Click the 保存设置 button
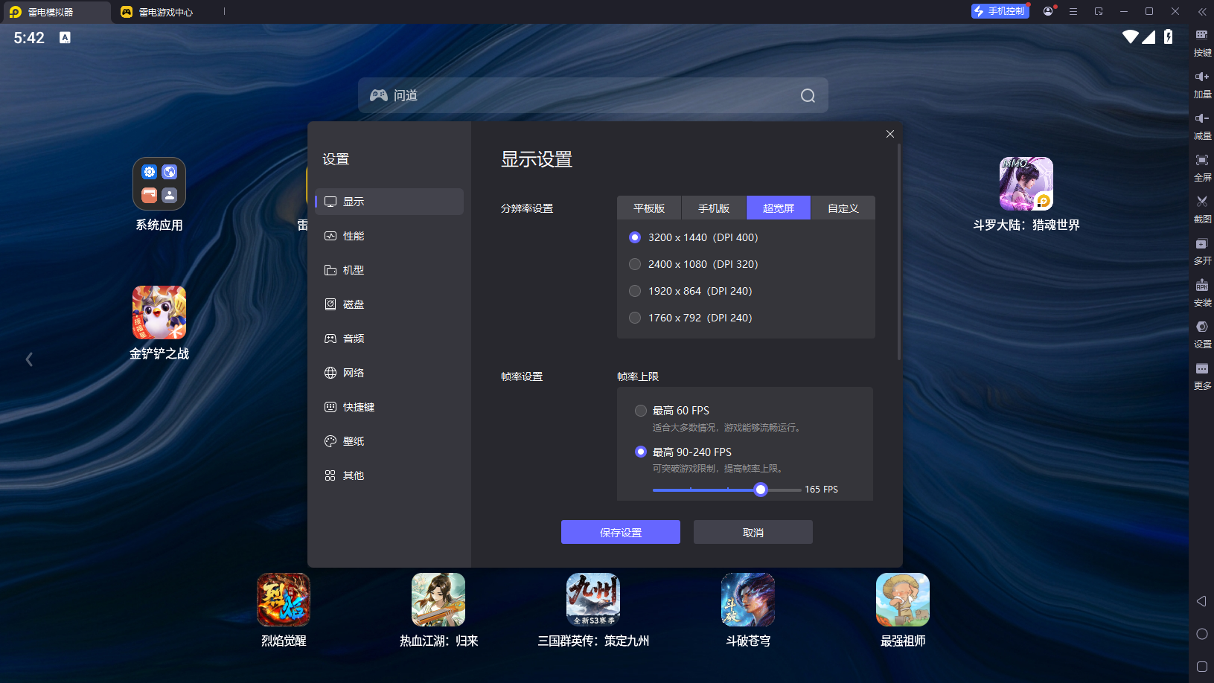 click(x=621, y=532)
